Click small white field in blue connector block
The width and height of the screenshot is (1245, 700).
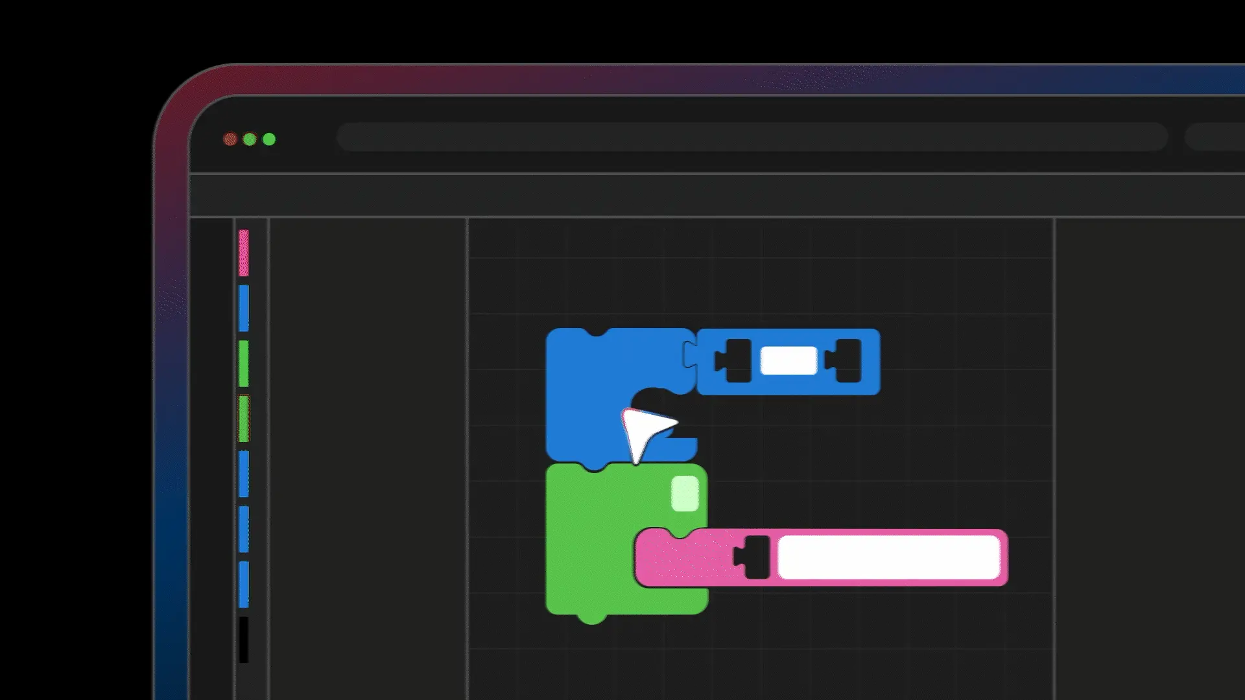(x=788, y=361)
